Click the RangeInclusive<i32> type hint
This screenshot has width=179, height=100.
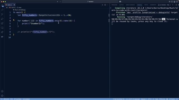[x=50, y=15]
